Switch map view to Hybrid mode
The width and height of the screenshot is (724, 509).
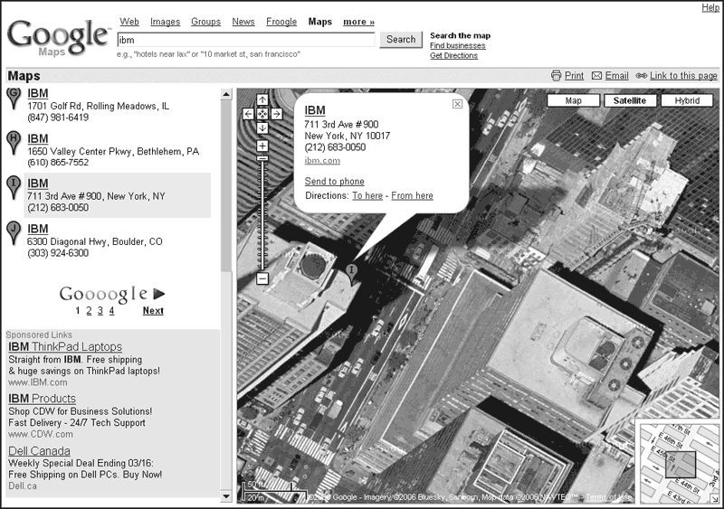pos(687,100)
